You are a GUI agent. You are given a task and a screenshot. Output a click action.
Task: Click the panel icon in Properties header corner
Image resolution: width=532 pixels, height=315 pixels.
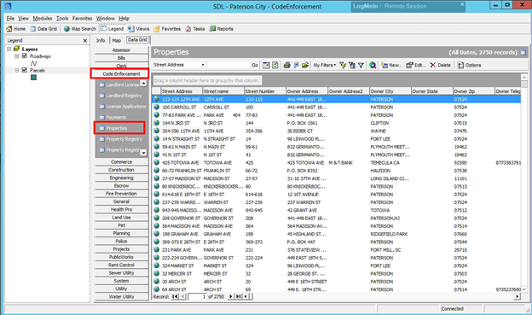coord(523,52)
